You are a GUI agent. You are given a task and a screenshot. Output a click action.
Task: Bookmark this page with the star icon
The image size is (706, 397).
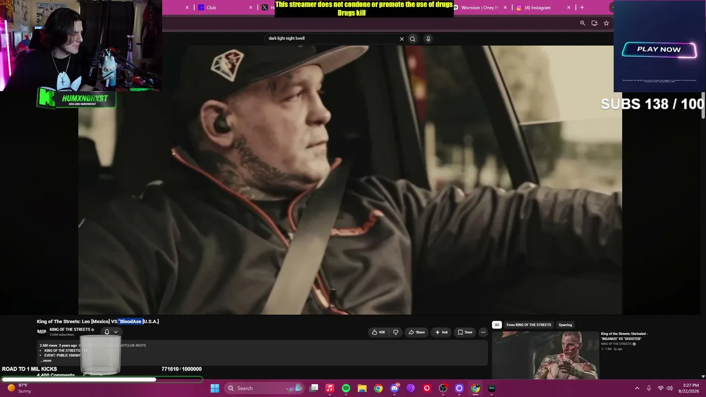point(606,23)
